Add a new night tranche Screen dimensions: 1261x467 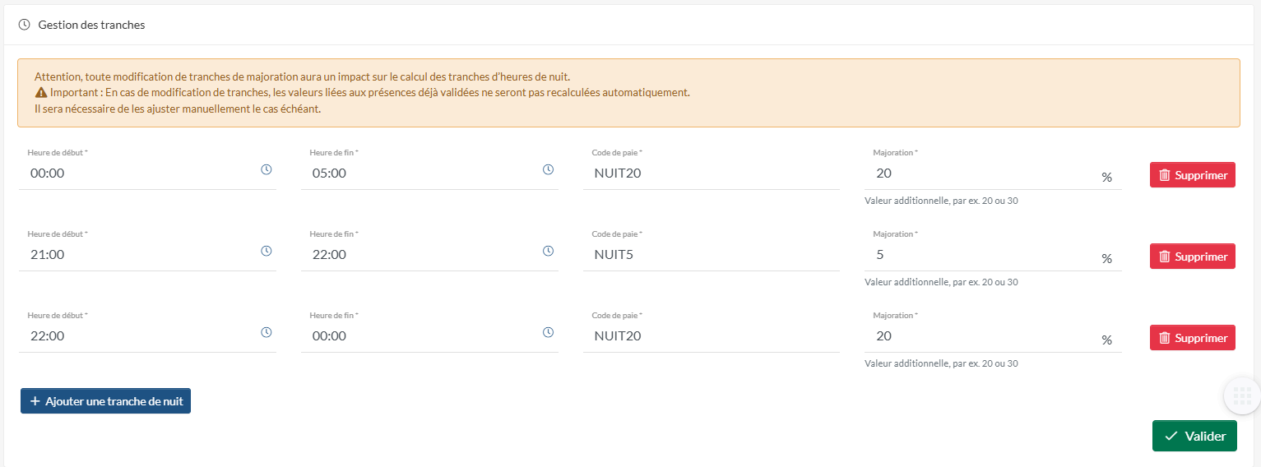pos(105,401)
